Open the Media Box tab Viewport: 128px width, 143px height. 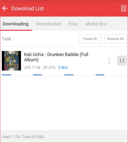coord(96,24)
